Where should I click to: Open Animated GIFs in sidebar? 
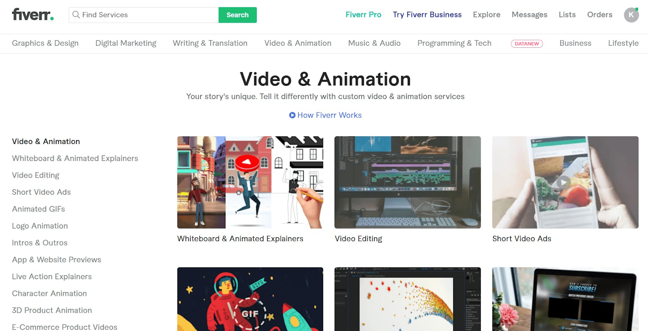pos(38,209)
